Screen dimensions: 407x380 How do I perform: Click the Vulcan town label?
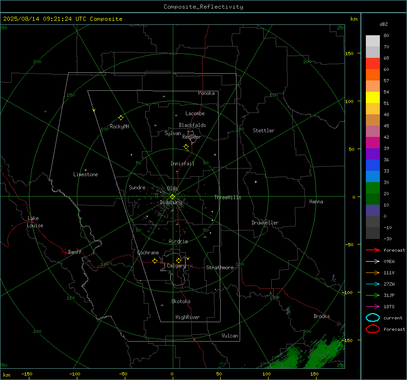(x=230, y=336)
